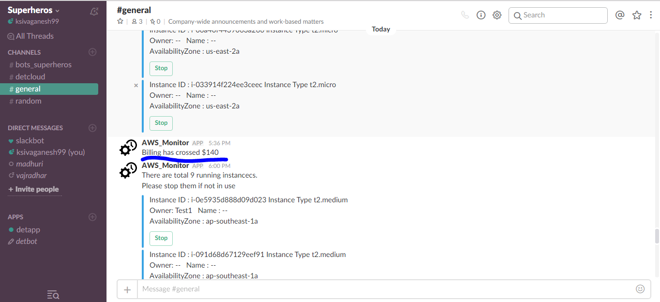Open vajradhar direct message

pos(28,176)
